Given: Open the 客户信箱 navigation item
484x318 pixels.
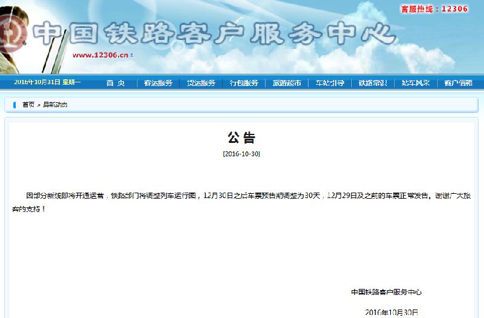Looking at the screenshot, I should tap(459, 83).
